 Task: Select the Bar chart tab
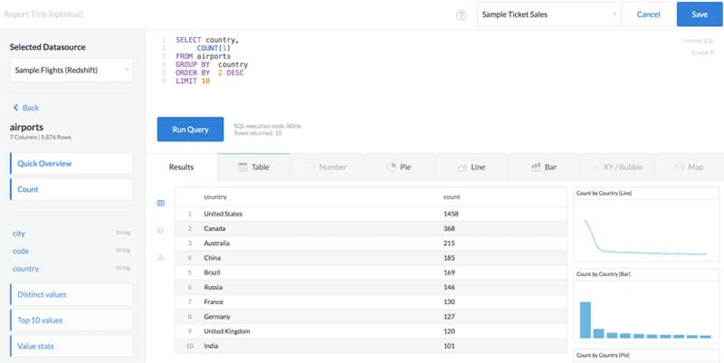pos(544,167)
